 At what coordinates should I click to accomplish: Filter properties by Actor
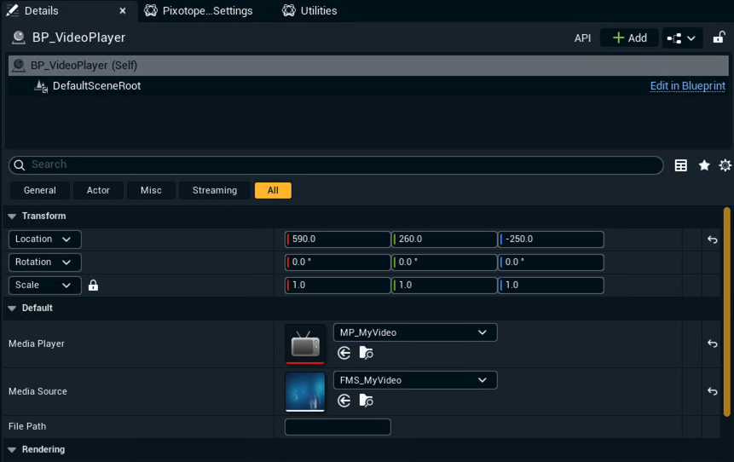(x=98, y=190)
